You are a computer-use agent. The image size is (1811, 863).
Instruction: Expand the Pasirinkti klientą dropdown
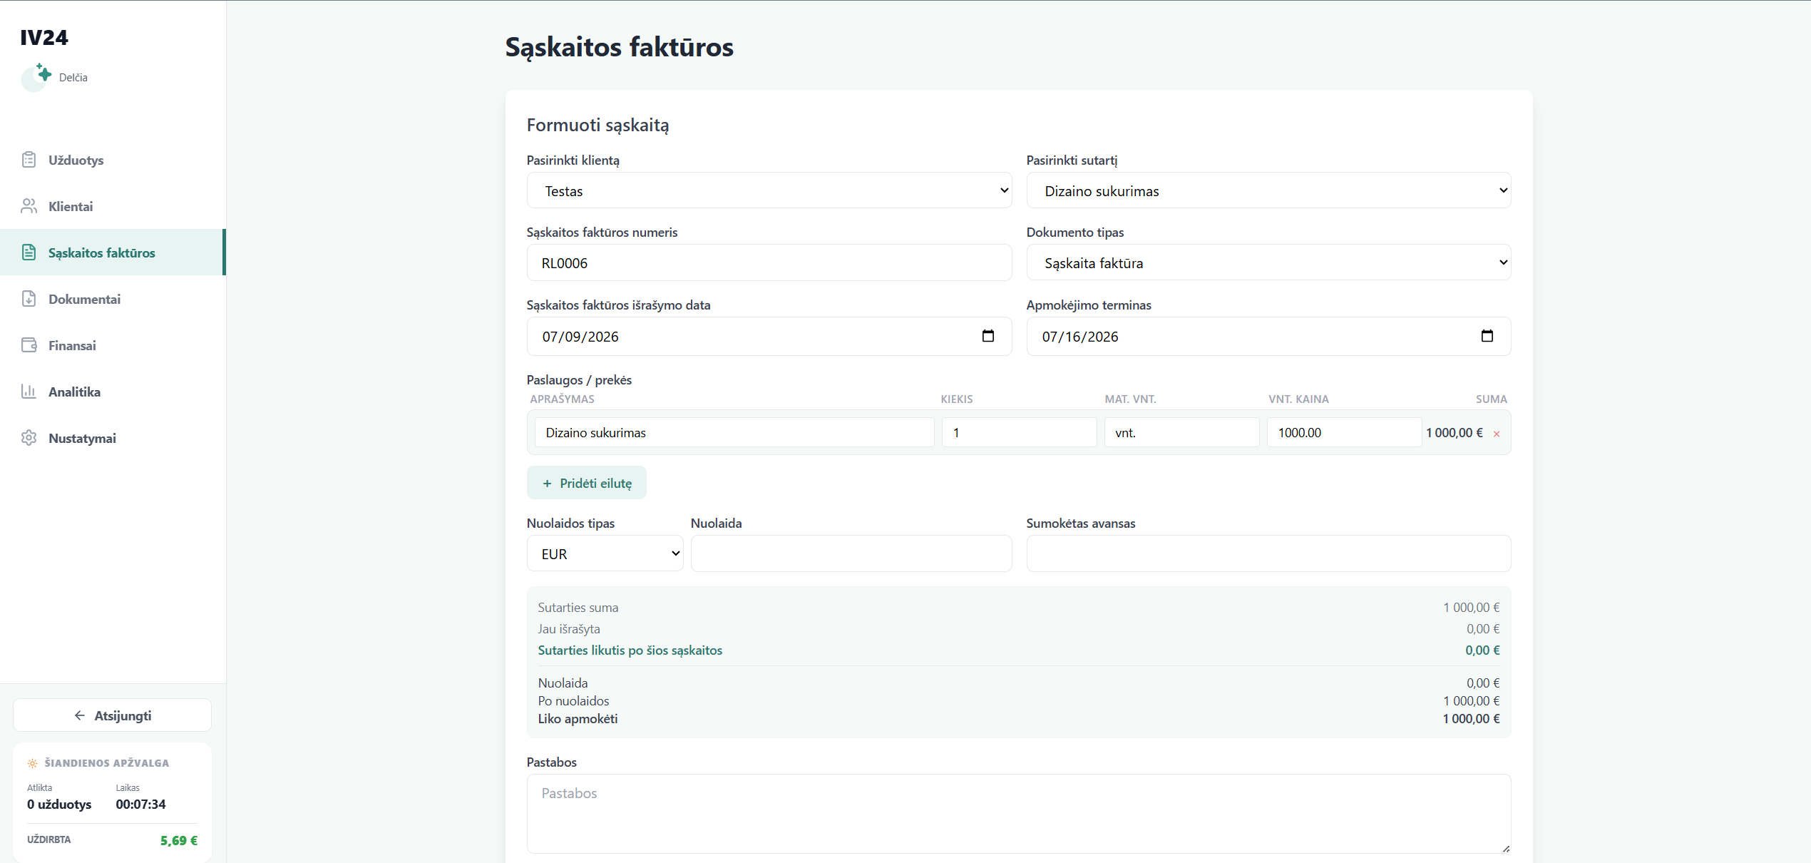point(769,190)
